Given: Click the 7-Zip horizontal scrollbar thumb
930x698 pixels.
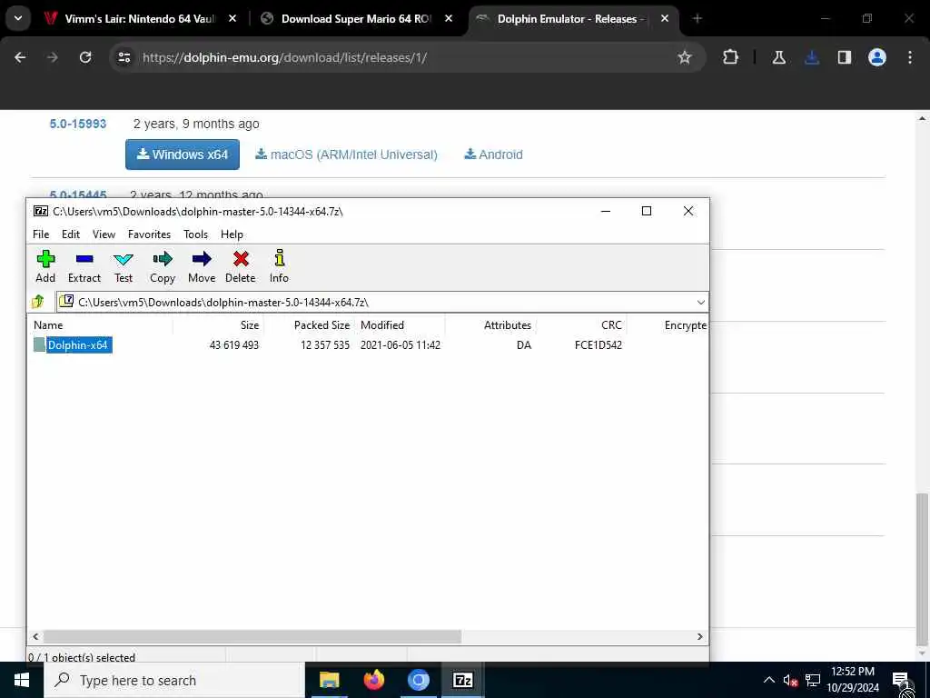Looking at the screenshot, I should (x=252, y=636).
